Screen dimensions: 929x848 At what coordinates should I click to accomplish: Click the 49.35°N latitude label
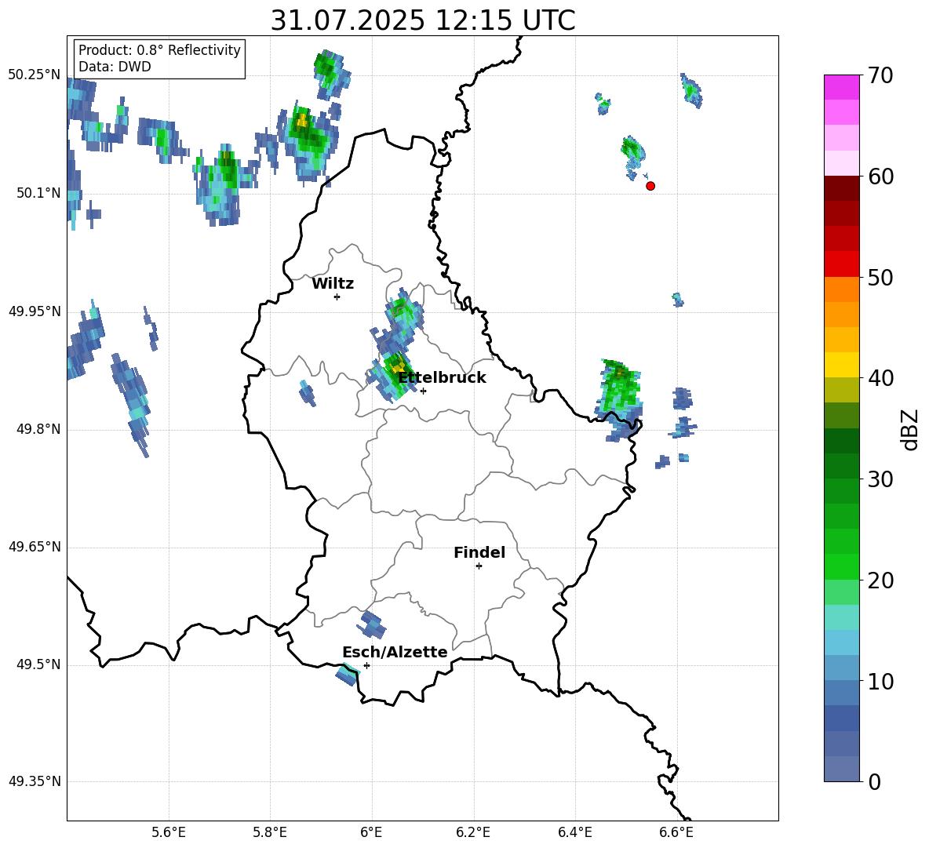[34, 781]
